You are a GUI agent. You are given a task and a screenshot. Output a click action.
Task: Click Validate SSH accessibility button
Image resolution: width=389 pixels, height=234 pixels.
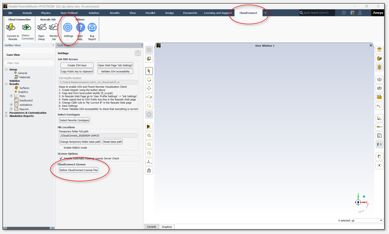[115, 71]
